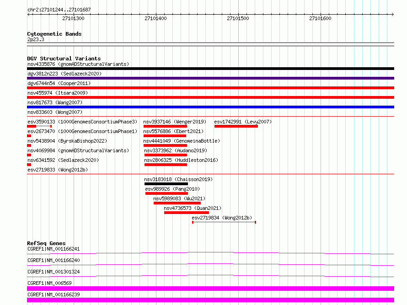Click the 27101300 ruler position label
The height and width of the screenshot is (305, 407).
tap(73, 18)
